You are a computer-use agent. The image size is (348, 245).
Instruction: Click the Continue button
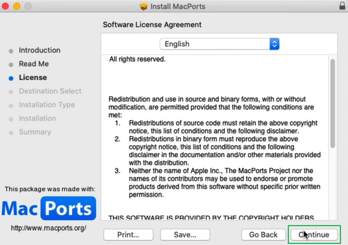coord(314,234)
